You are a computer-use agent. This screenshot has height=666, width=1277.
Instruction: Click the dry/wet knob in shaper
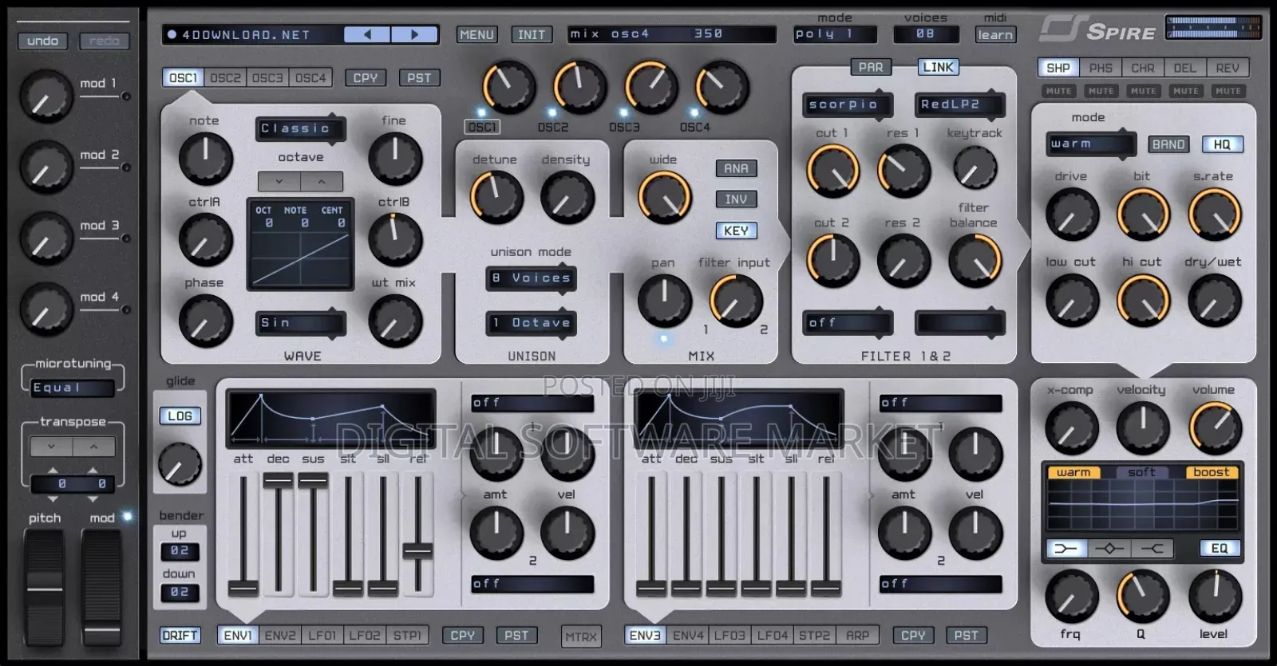(1215, 301)
